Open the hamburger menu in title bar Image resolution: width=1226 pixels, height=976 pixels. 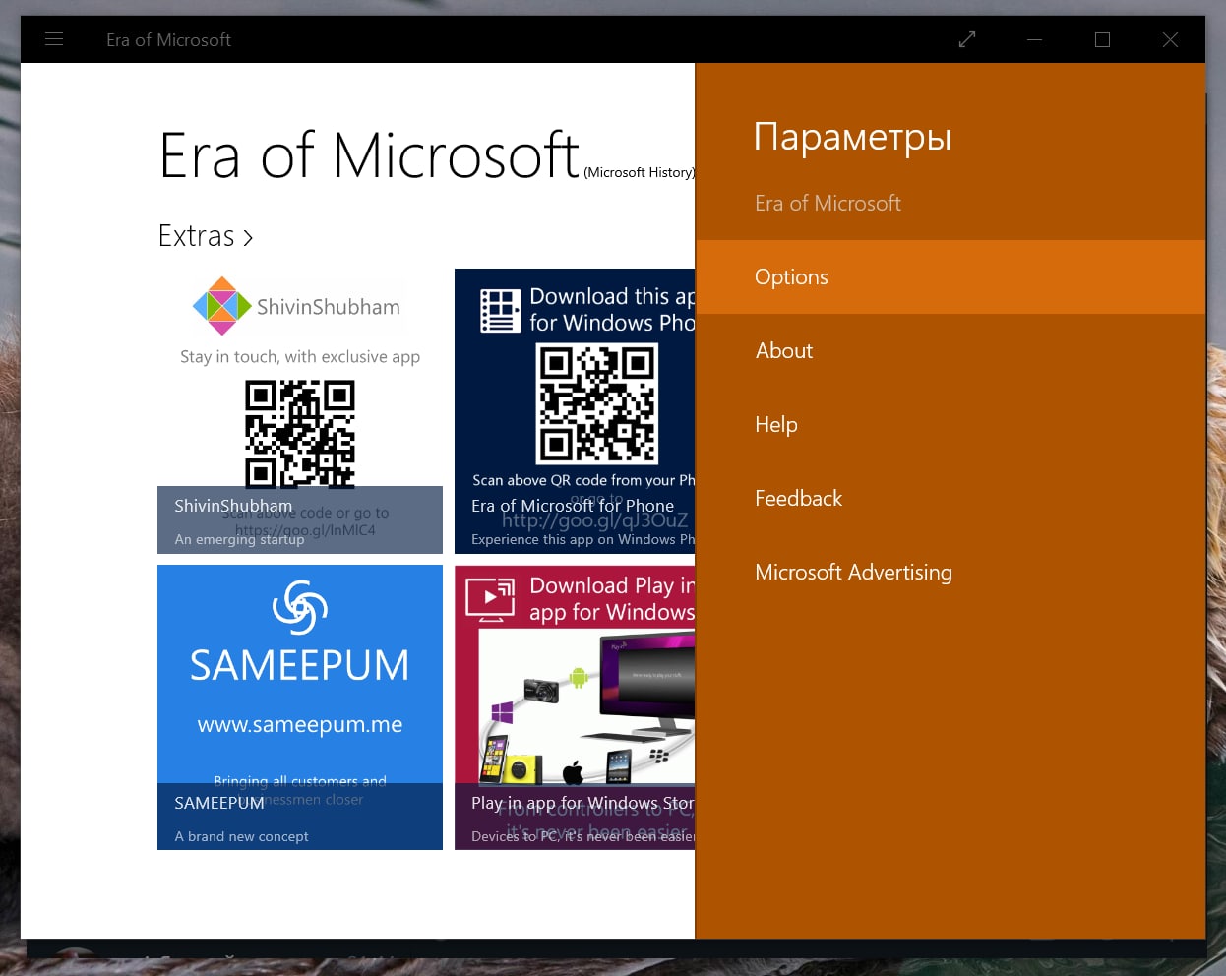coord(54,39)
